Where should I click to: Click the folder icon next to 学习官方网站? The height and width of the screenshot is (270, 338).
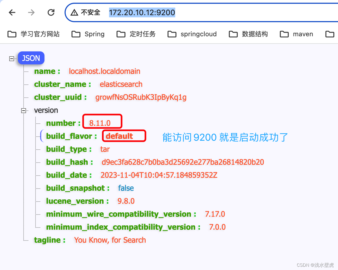12,34
